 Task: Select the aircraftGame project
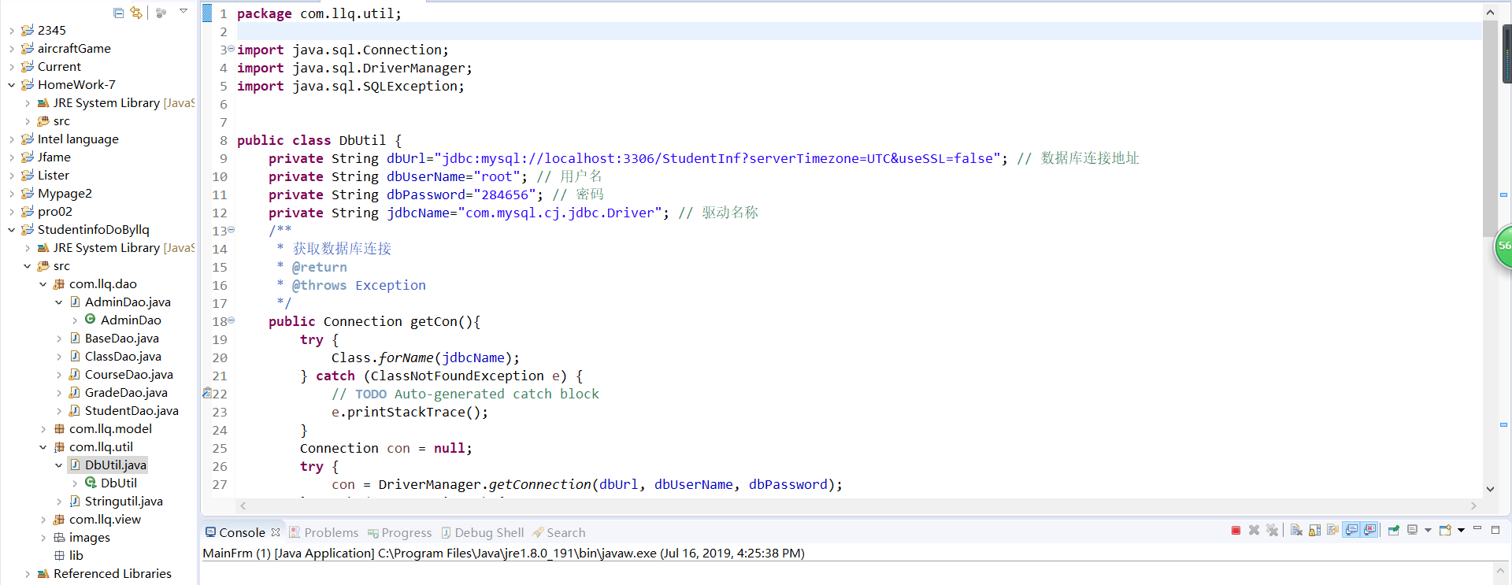point(74,49)
